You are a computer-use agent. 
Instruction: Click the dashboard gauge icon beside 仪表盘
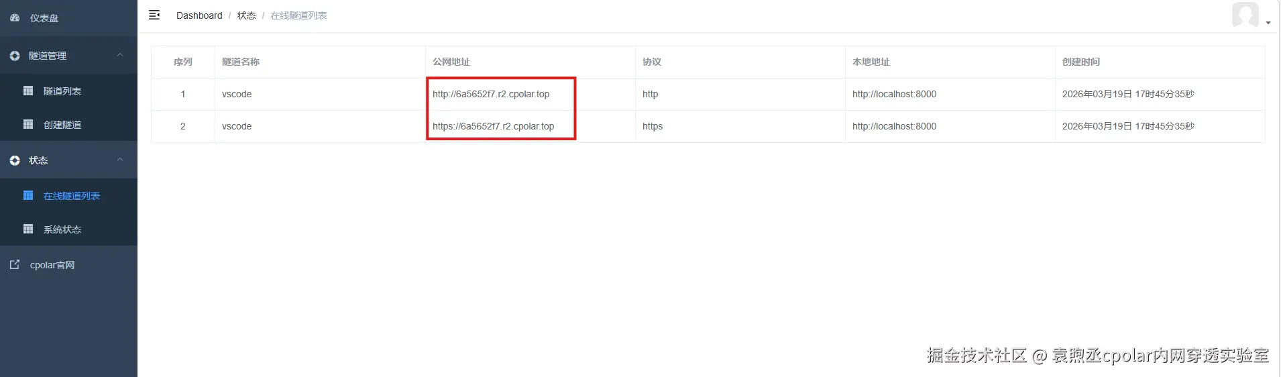(15, 18)
